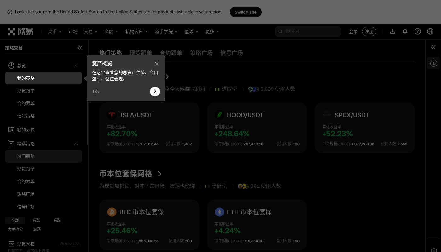Image resolution: width=441 pixels, height=252 pixels.
Task: Open the 金融 dropdown menu
Action: [x=112, y=31]
